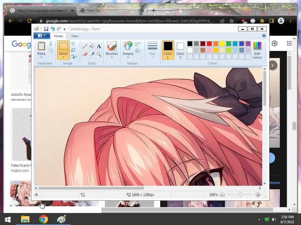301x225 pixels.
Task: Pick the purple color swatch
Action: click(248, 44)
